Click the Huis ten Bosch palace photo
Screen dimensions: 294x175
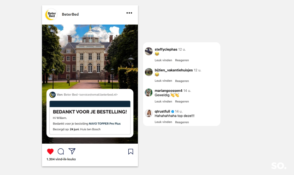(90, 56)
